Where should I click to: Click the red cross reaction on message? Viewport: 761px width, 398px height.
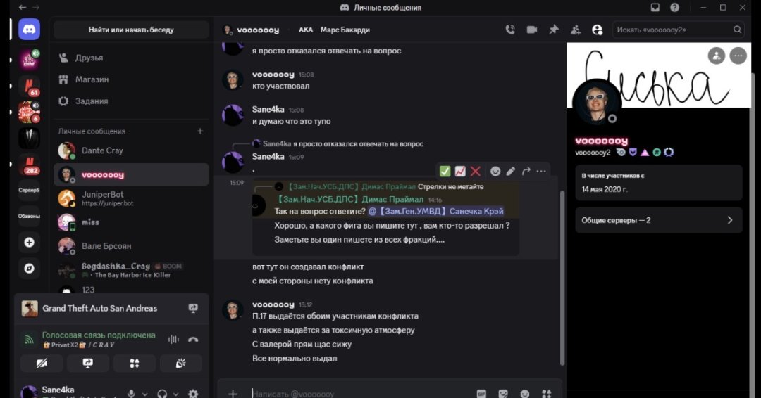(476, 171)
